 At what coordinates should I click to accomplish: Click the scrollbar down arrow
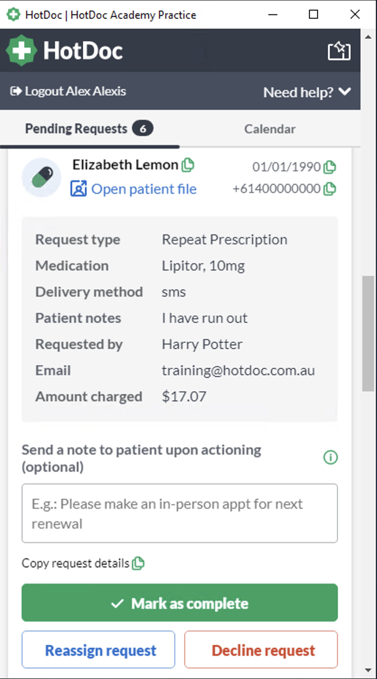pos(368,670)
